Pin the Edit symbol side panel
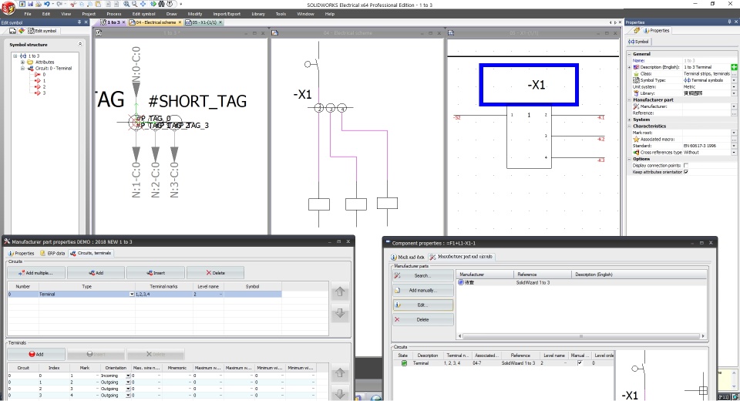The image size is (740, 401). pos(79,22)
